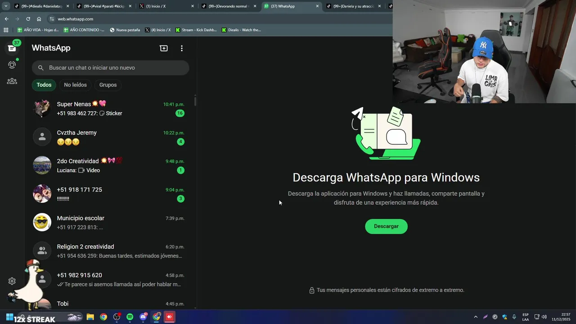
Task: Open the three-dot menu in WhatsApp header
Action: (x=182, y=48)
